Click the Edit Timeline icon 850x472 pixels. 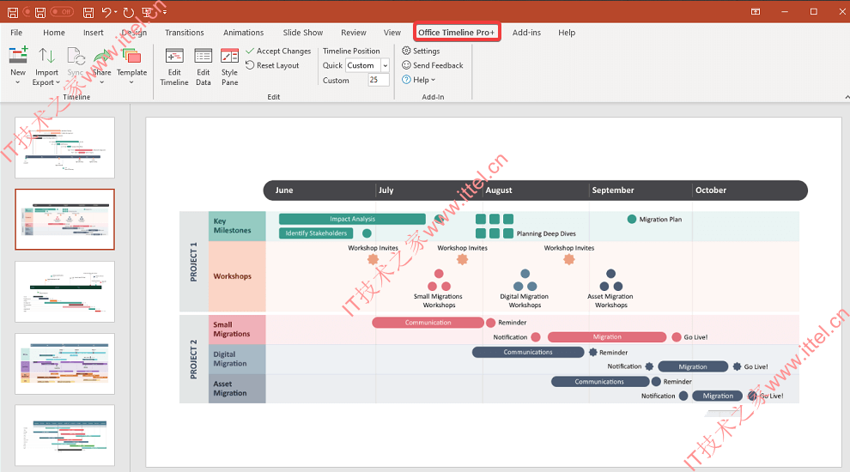point(174,55)
